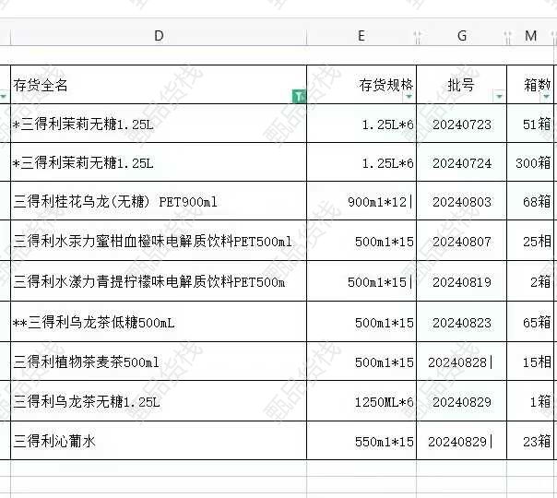
Task: Click the 批号 header cell
Action: (x=461, y=85)
